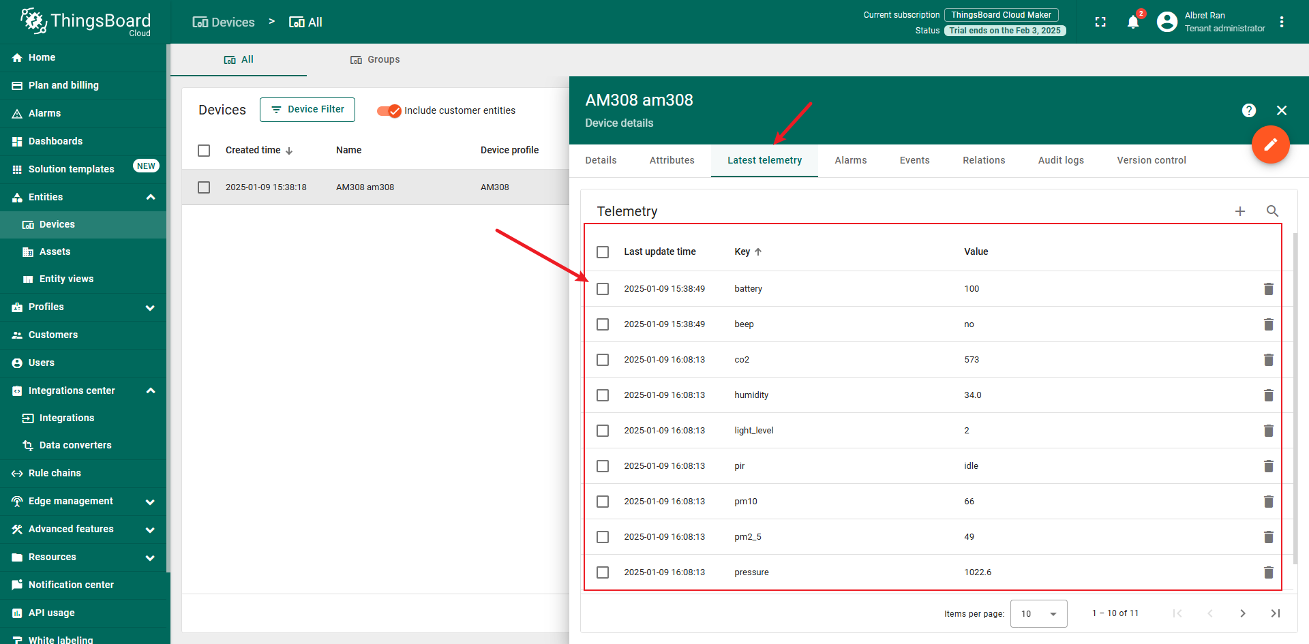
Task: Toggle edit mode with pencil button
Action: pos(1270,144)
